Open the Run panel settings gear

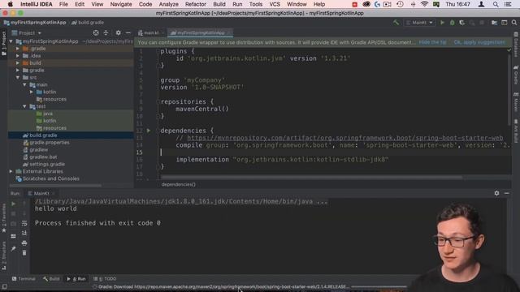coord(496,193)
